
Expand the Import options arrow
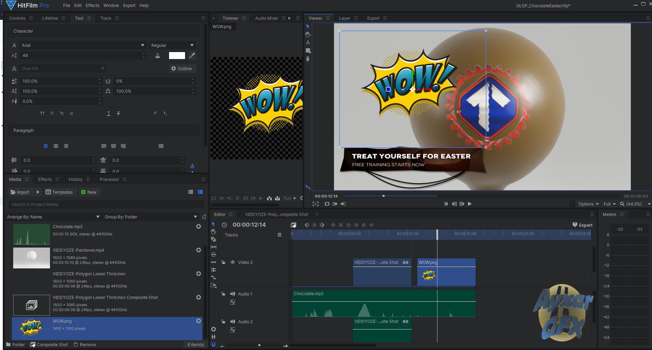point(38,192)
